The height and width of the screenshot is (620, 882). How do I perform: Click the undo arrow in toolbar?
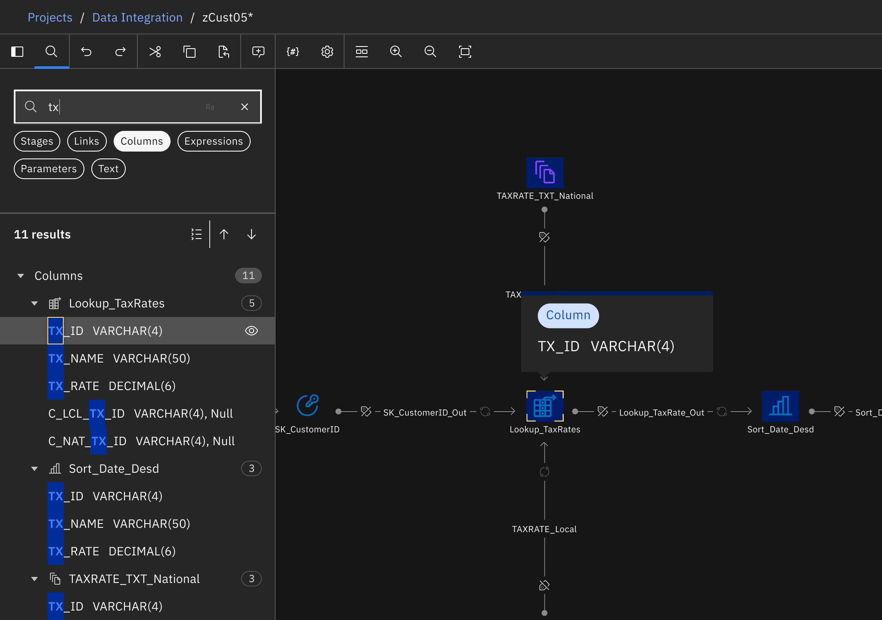click(86, 52)
